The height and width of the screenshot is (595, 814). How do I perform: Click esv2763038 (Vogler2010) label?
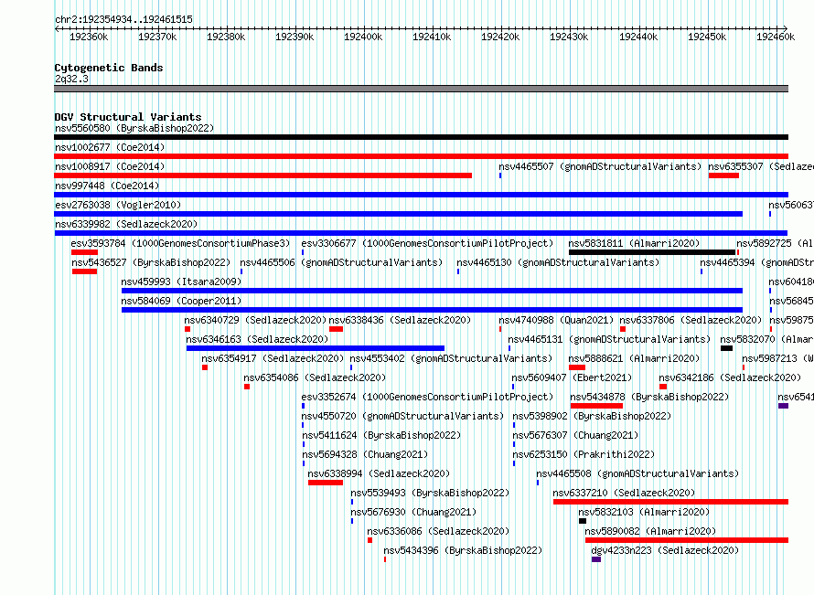118,205
